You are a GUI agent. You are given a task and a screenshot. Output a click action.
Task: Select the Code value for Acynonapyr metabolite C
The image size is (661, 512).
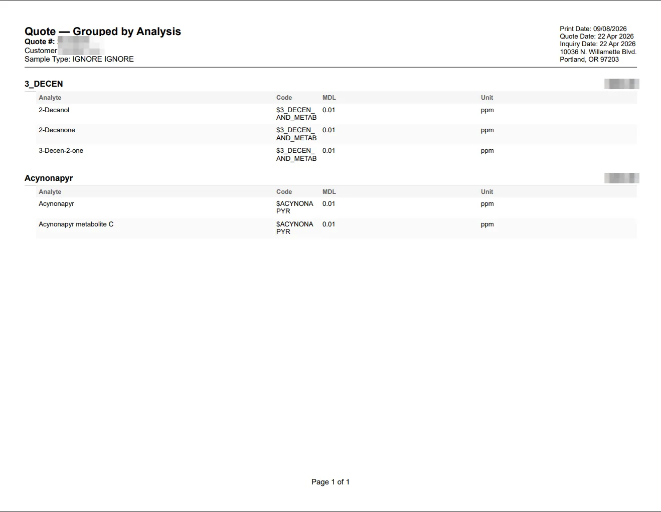tap(295, 228)
